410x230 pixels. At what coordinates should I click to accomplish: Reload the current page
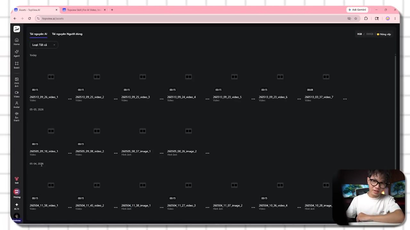click(29, 19)
